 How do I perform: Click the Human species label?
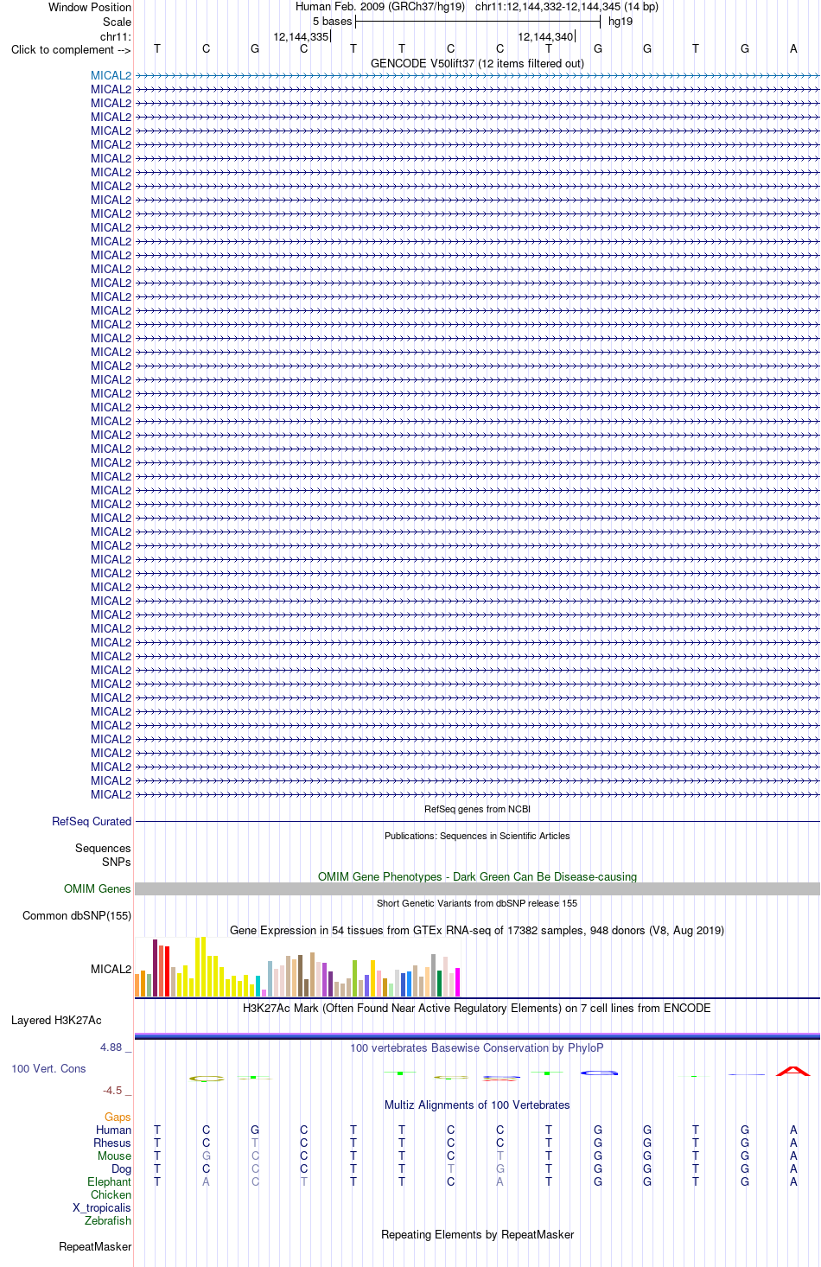click(x=113, y=1130)
